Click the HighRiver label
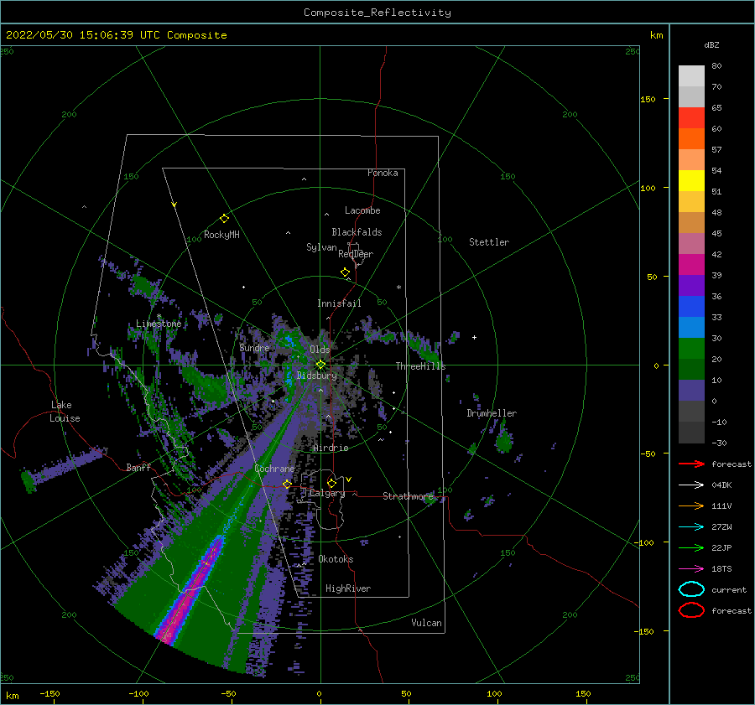Image resolution: width=755 pixels, height=705 pixels. pos(348,588)
